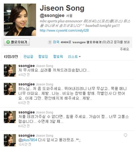This screenshot has height=147, width=134.
Task: Click avatar on the '수면제' tweet
Action: pos(10,117)
